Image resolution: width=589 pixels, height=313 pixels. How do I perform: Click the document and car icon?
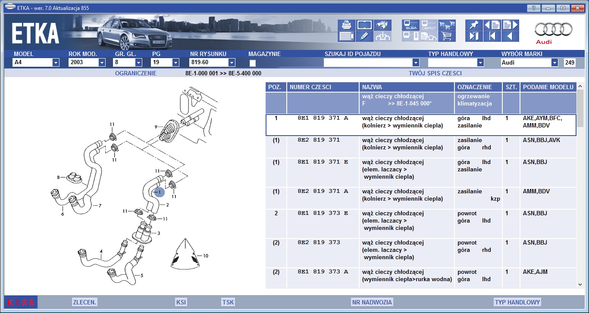(429, 36)
